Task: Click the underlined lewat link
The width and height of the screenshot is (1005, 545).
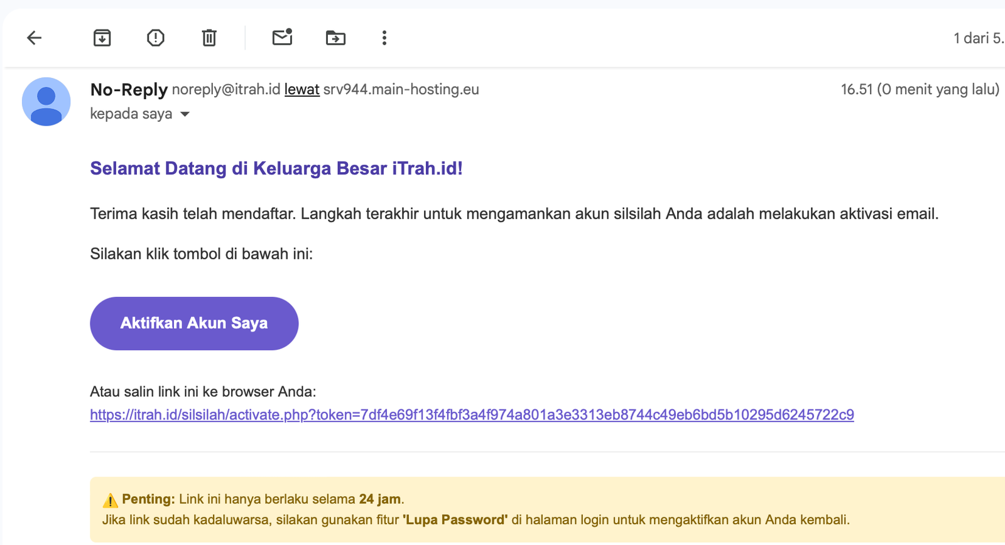Action: 302,90
